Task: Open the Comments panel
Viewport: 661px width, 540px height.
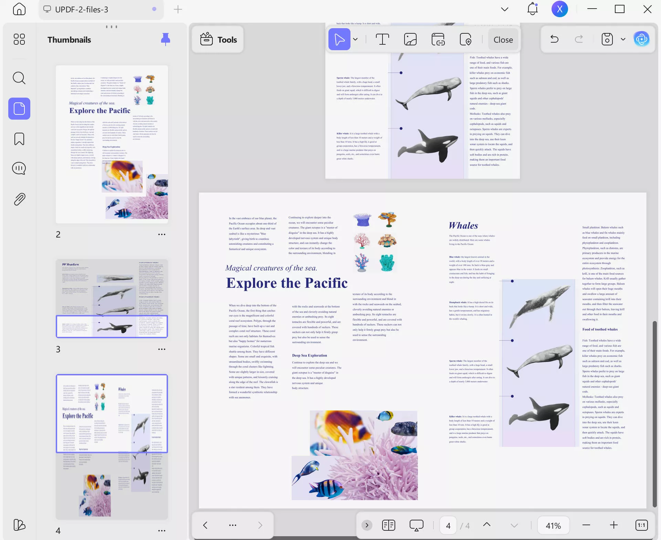Action: pyautogui.click(x=19, y=168)
